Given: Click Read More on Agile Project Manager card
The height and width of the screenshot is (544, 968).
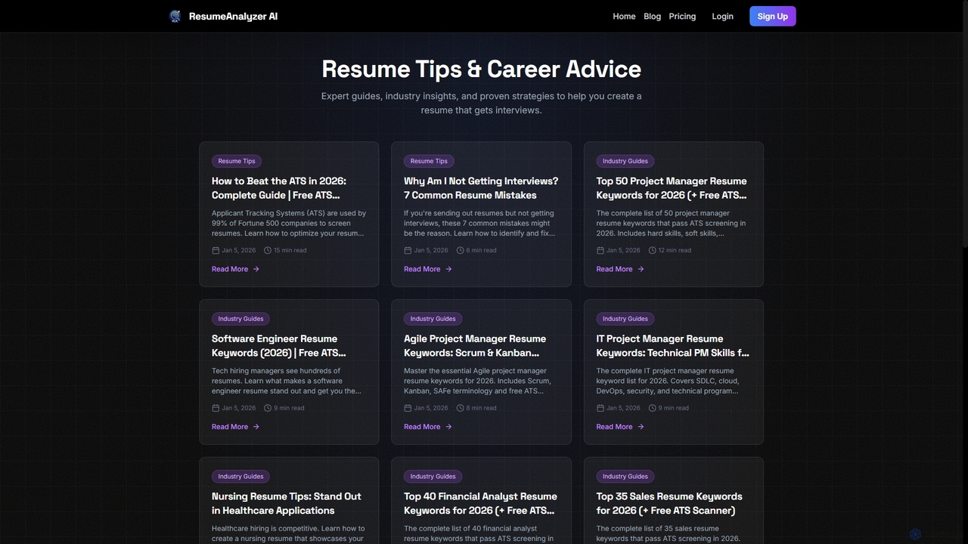Looking at the screenshot, I should 427,427.
